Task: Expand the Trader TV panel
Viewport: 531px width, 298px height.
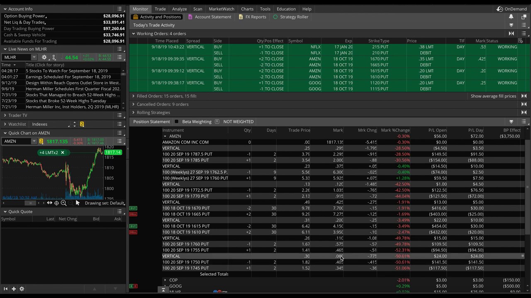Action: click(5, 115)
